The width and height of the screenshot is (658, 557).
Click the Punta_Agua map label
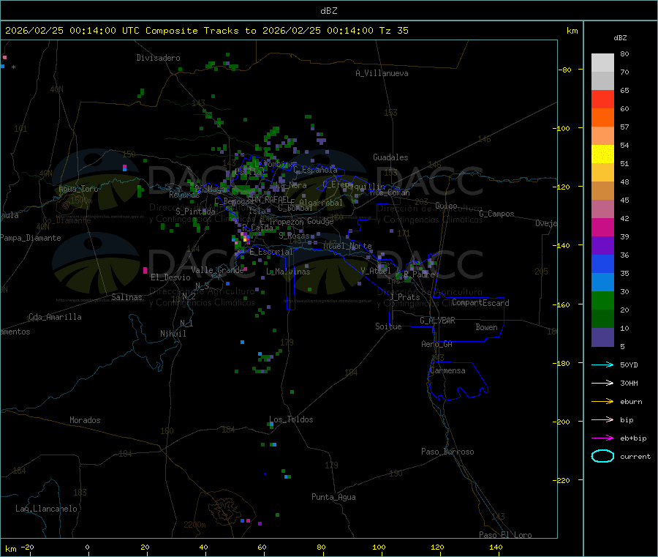click(x=333, y=497)
